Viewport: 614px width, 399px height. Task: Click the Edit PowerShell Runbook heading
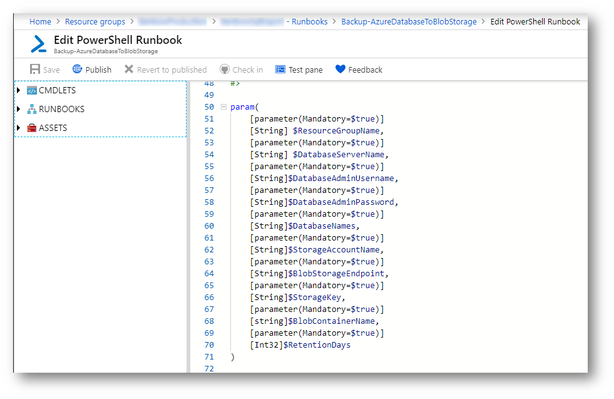click(x=118, y=40)
